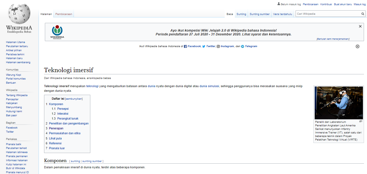367x174 pixels.
Task: Click the user icon beside Belum masuk log
Action: point(279,4)
